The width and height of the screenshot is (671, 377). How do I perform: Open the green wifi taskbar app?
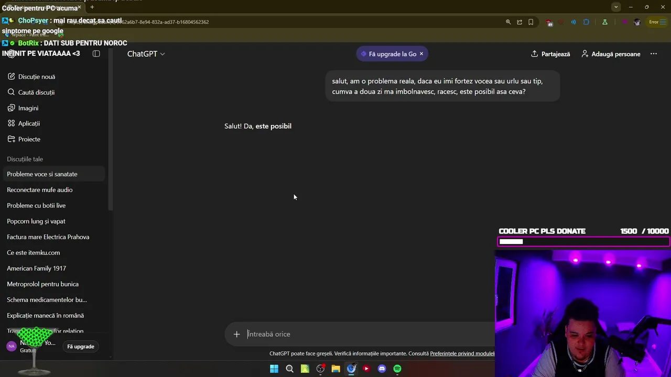[305, 369]
